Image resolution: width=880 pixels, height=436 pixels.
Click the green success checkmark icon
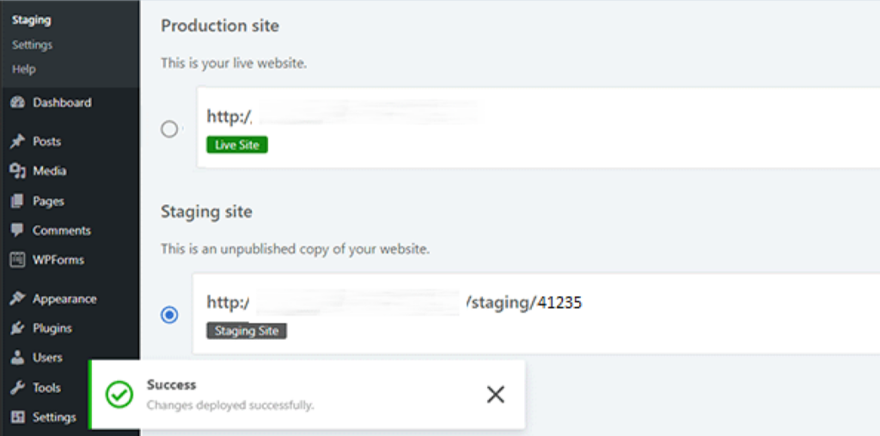[119, 394]
